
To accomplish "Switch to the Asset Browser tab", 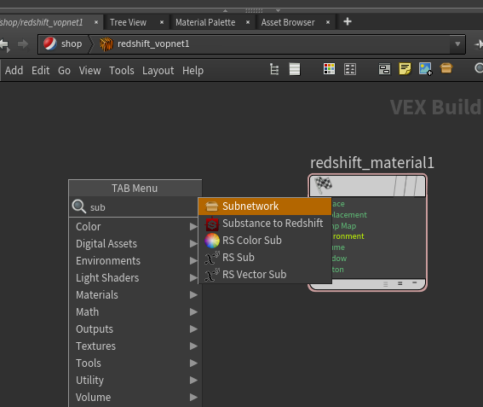I will pos(288,22).
